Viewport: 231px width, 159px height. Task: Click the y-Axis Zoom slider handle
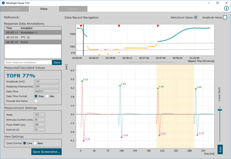[x=220, y=110]
